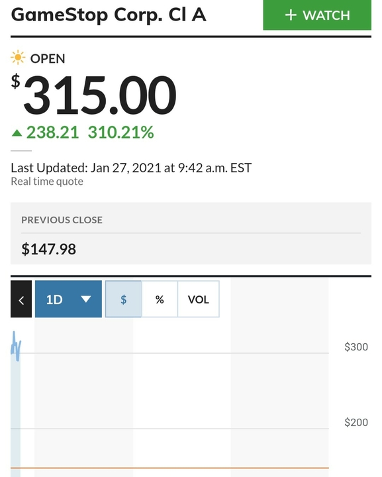Switch chart to percent change view
This screenshot has width=382, height=477.
click(160, 299)
